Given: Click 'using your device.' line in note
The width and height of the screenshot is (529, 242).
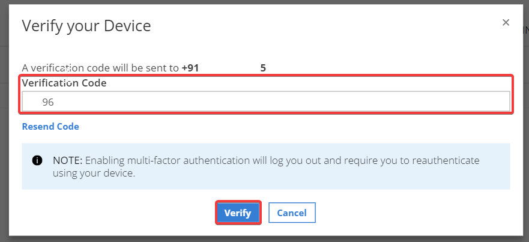Looking at the screenshot, I should [x=94, y=174].
